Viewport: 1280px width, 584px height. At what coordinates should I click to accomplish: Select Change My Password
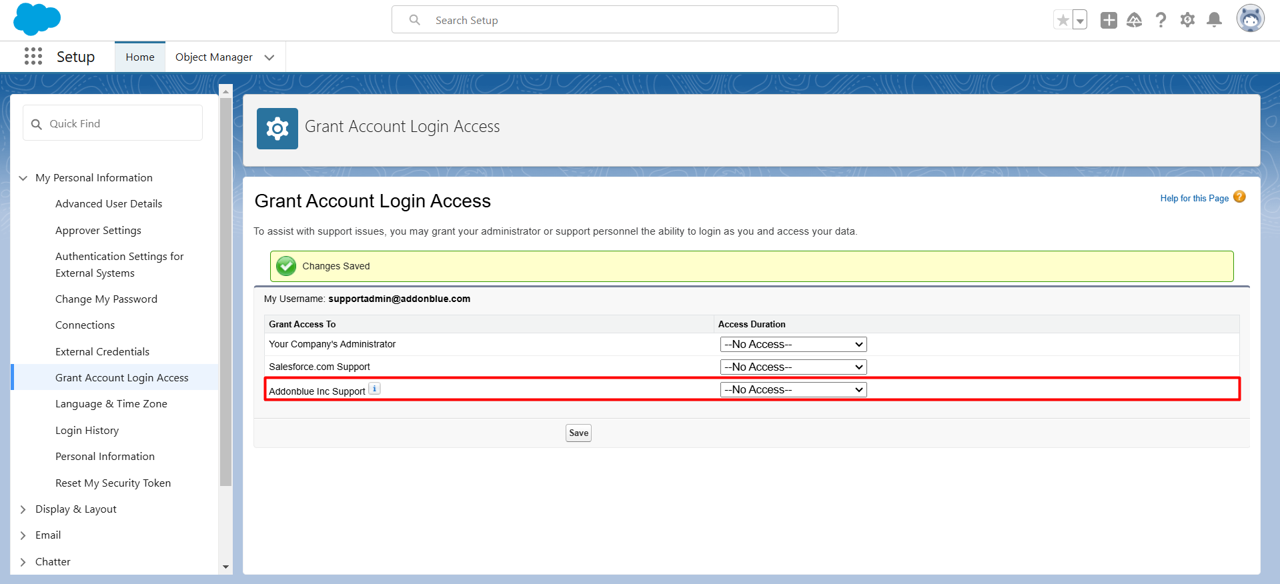point(106,299)
